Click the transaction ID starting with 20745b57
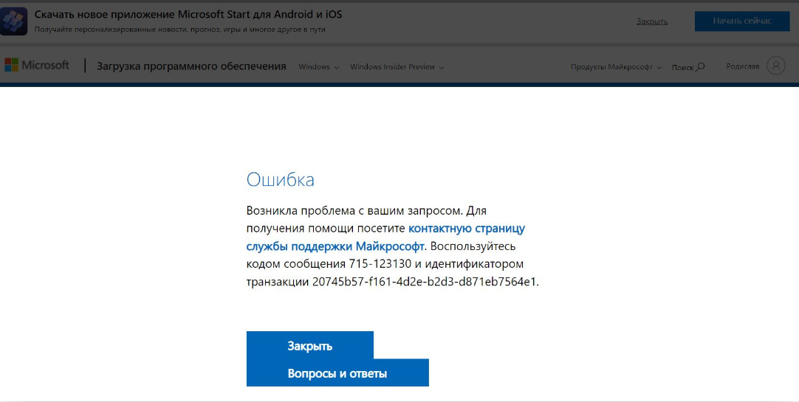799x402 pixels. tap(425, 282)
